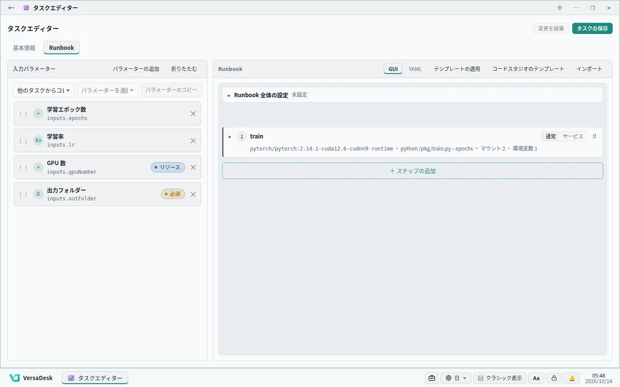Open the language selector 日 dropdown
Viewport: 620px width, 387px height.
coord(456,378)
